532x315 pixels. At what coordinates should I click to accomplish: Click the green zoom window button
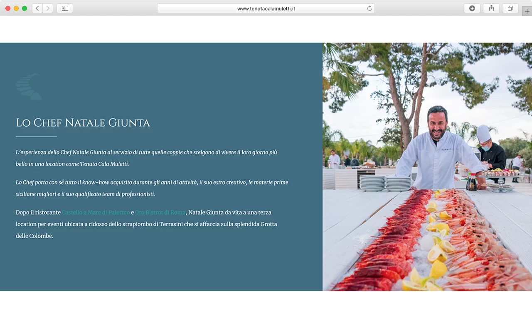[25, 8]
